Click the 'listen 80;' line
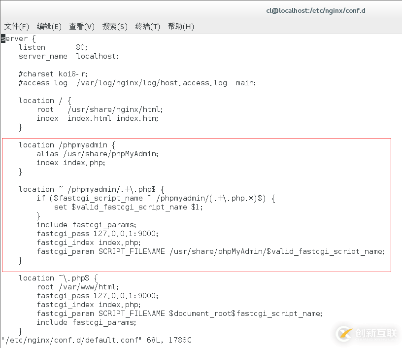Image resolution: width=402 pixels, height=348 pixels. (53, 47)
